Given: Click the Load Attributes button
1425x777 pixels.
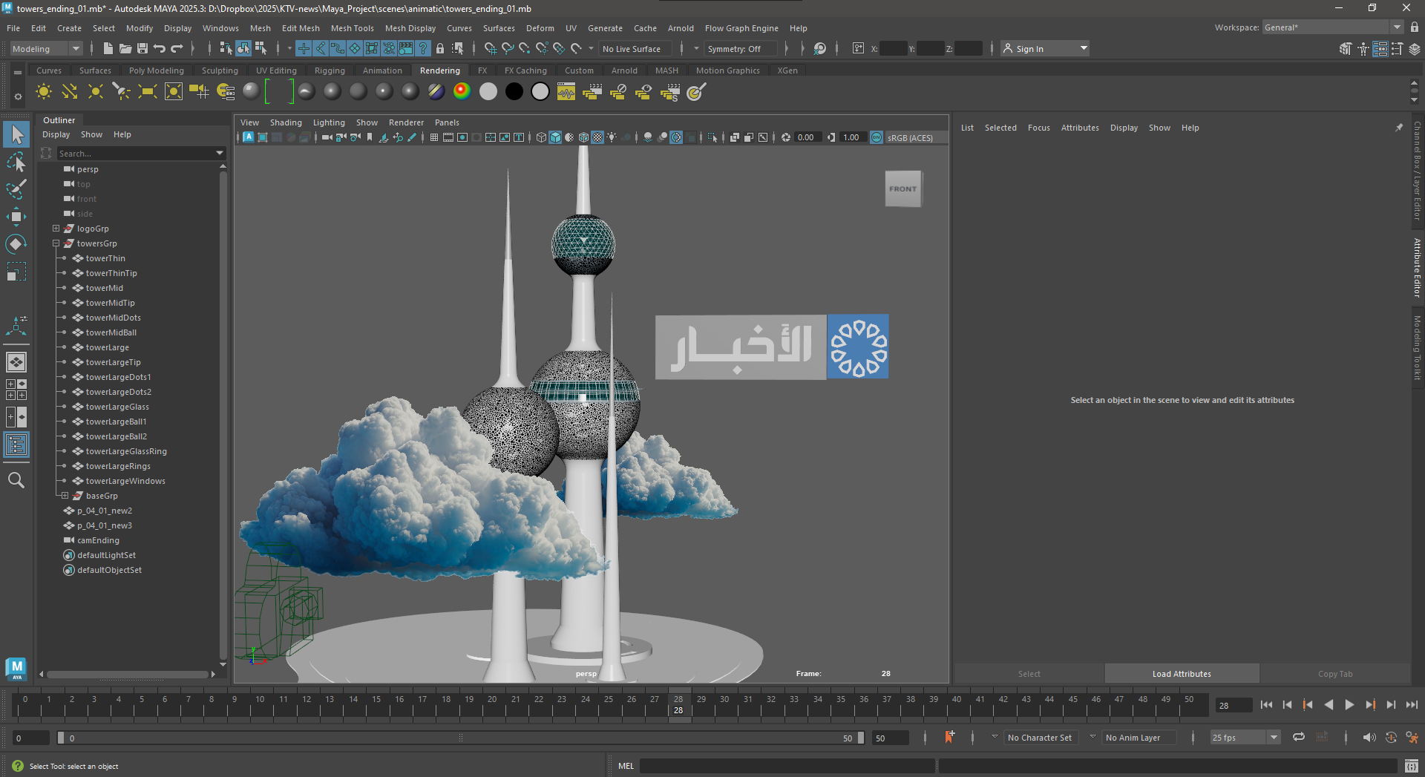Looking at the screenshot, I should (1181, 674).
